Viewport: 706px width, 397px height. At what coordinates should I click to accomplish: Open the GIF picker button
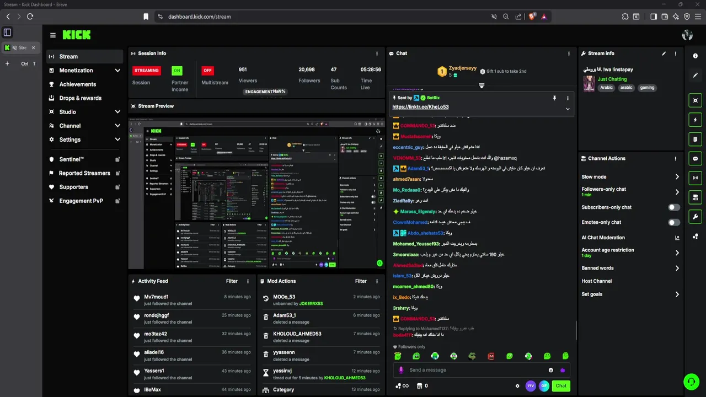coord(544,386)
